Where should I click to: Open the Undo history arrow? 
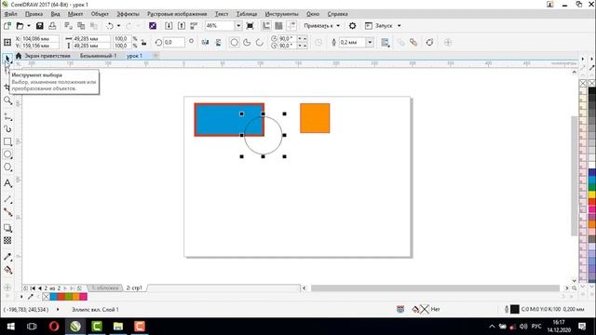click(x=118, y=26)
